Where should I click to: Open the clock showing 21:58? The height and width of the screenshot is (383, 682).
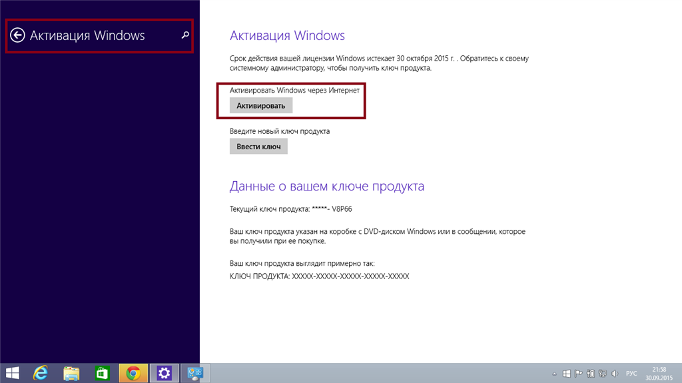tap(659, 374)
